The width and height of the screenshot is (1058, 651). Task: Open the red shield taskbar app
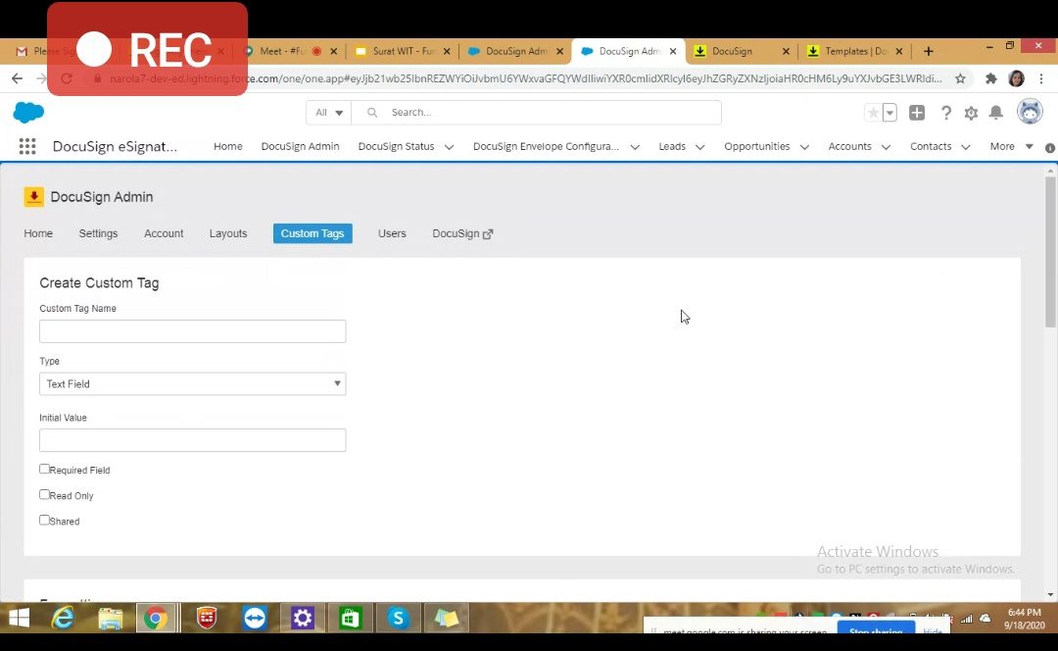tap(207, 618)
